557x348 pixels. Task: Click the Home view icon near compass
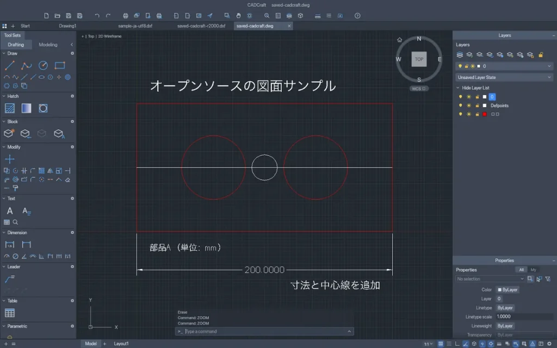[x=400, y=40]
